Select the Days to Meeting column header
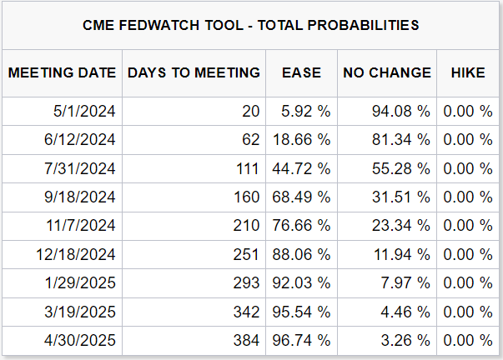Screen dimensions: 503x360 click(x=194, y=72)
